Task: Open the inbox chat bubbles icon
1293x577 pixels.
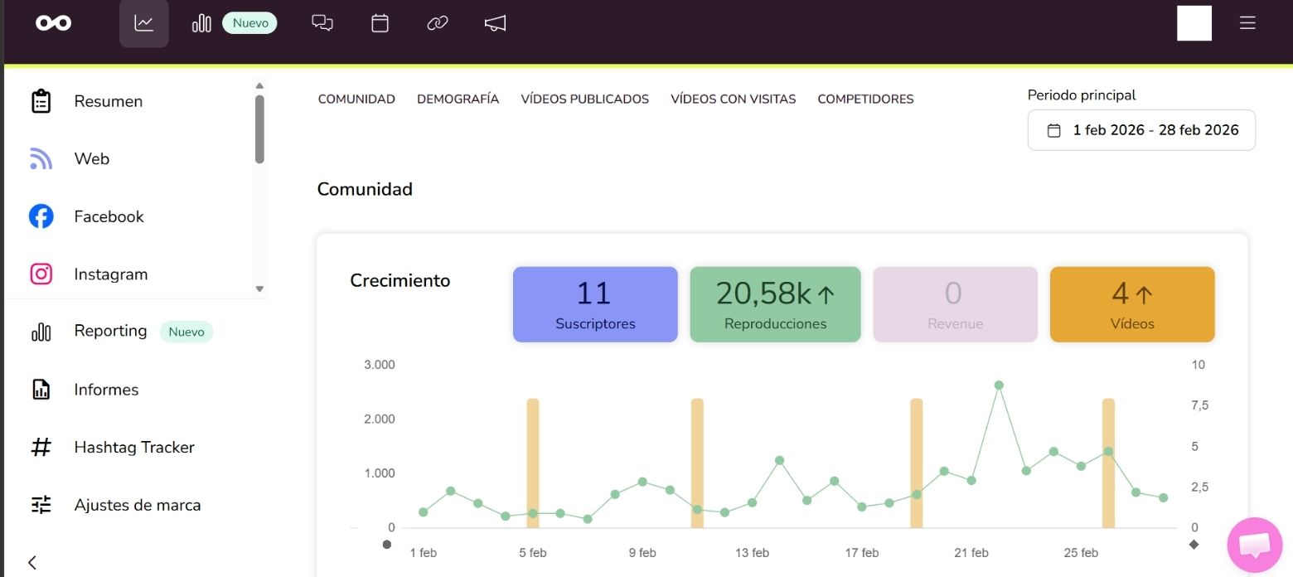Action: pos(322,23)
